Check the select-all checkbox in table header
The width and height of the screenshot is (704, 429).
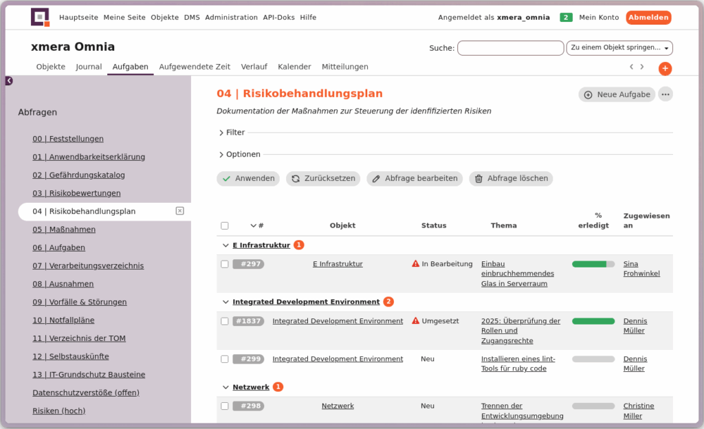click(x=225, y=225)
